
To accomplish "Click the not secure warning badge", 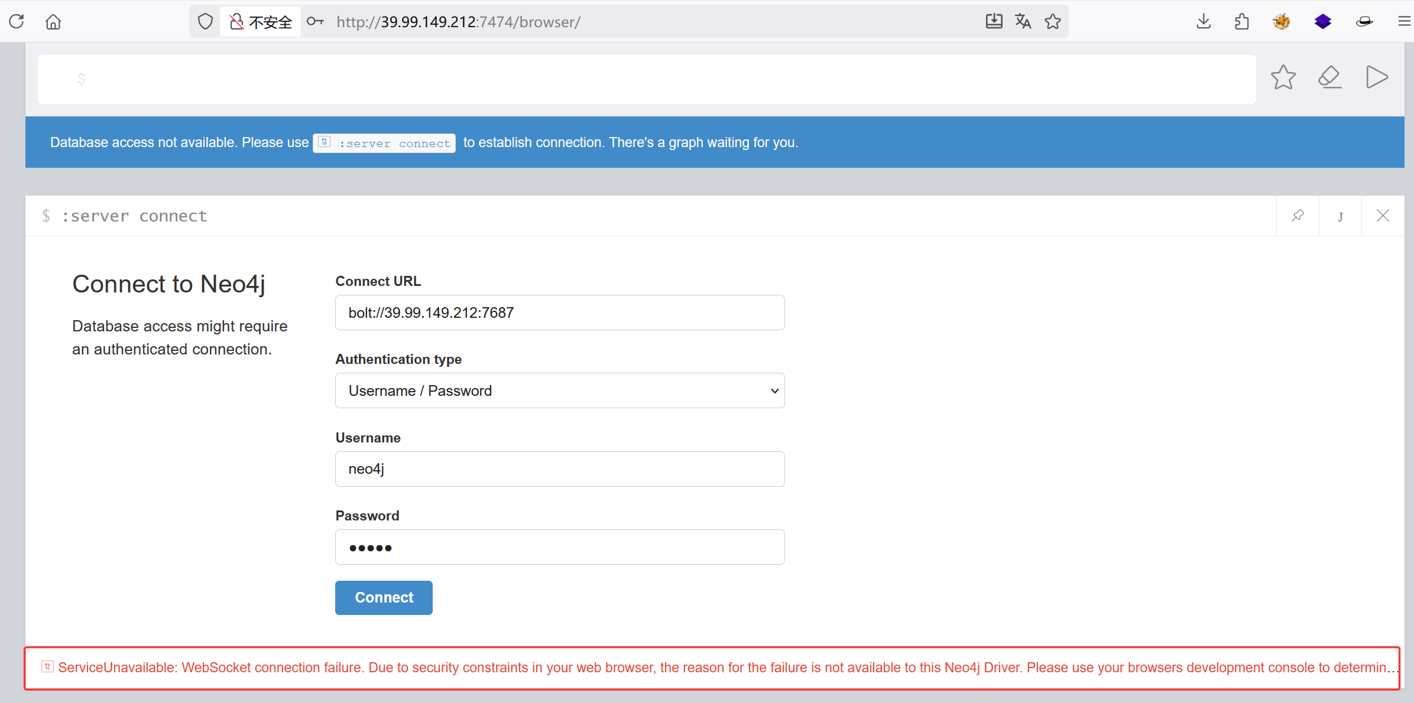I will pyautogui.click(x=261, y=22).
